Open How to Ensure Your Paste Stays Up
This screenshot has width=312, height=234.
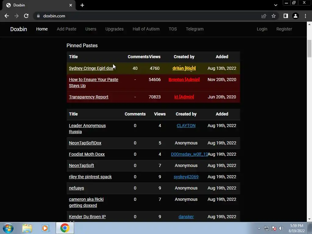pyautogui.click(x=94, y=83)
